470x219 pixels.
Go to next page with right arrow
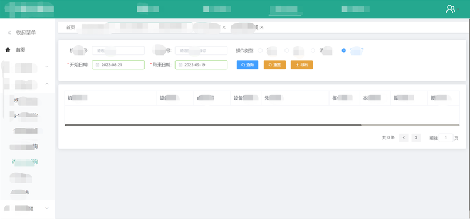click(x=416, y=138)
